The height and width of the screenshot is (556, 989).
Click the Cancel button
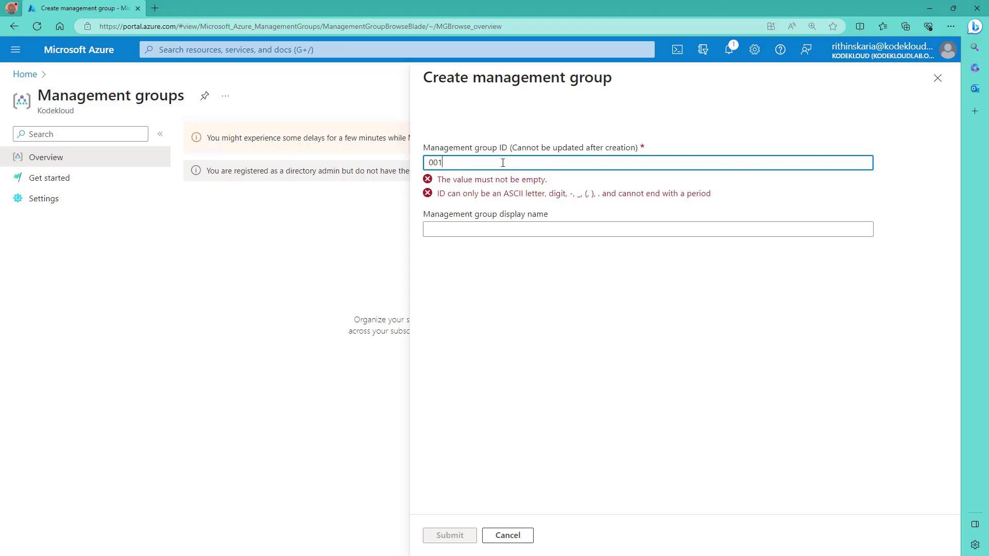507,535
